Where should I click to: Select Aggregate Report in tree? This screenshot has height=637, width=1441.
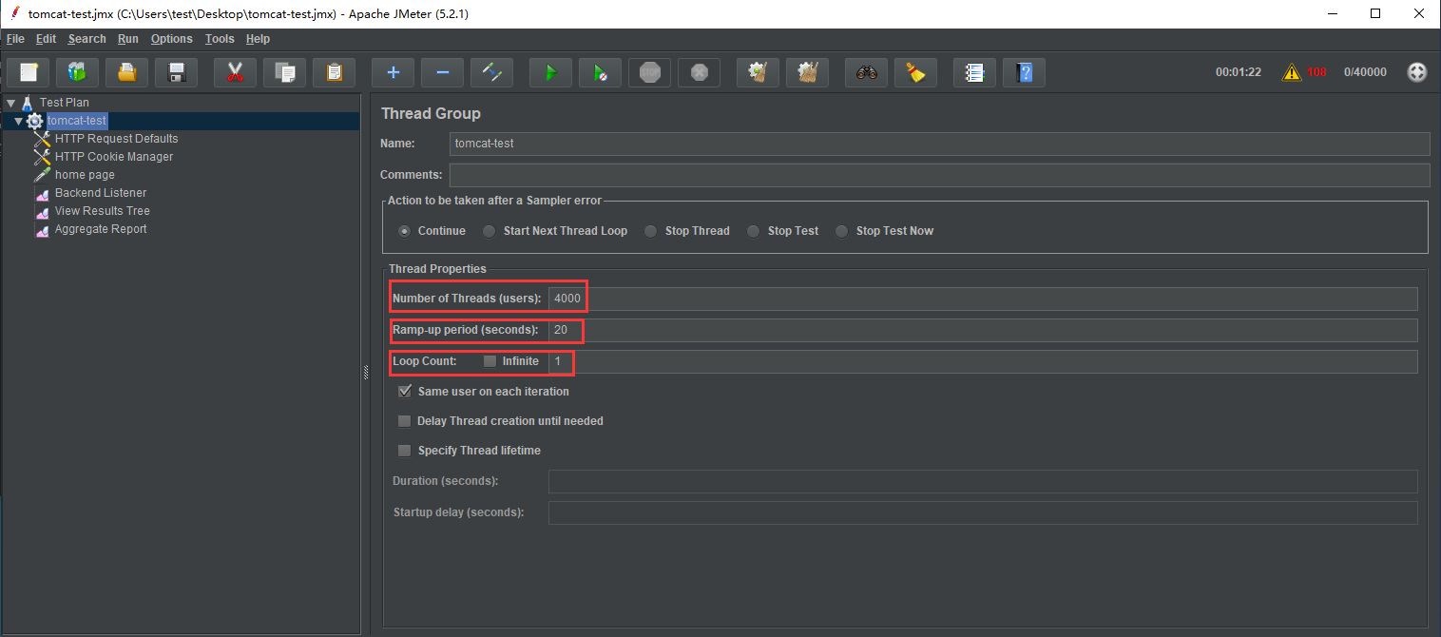[x=101, y=229]
